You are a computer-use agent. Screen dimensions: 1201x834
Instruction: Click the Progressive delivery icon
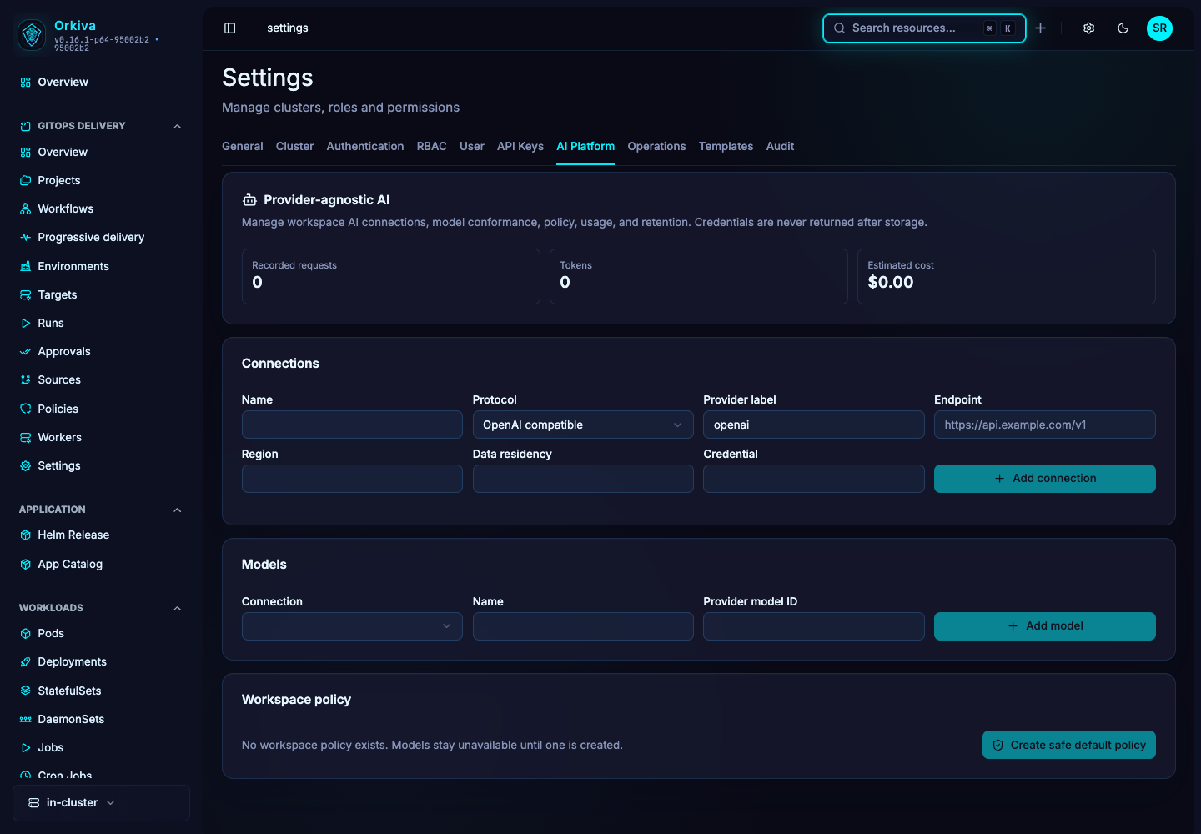coord(26,238)
